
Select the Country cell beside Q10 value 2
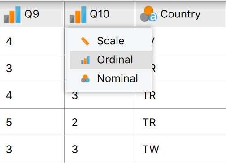(181, 122)
